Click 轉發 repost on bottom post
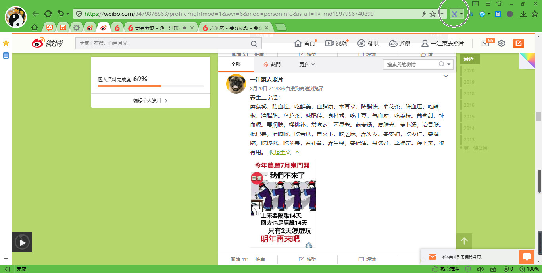The height and width of the screenshot is (273, 542). tap(308, 259)
